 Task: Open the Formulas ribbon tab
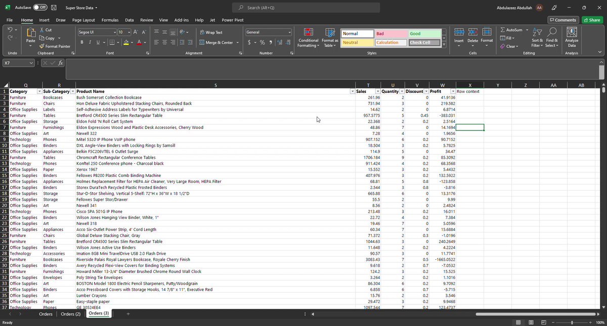[x=110, y=20]
